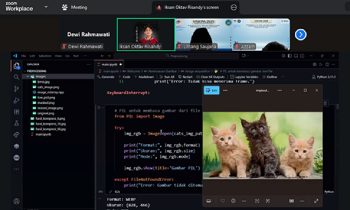Select Lintang Saujana video thumbnail
Image resolution: width=350 pixels, height=210 pixels.
pyautogui.click(x=203, y=35)
